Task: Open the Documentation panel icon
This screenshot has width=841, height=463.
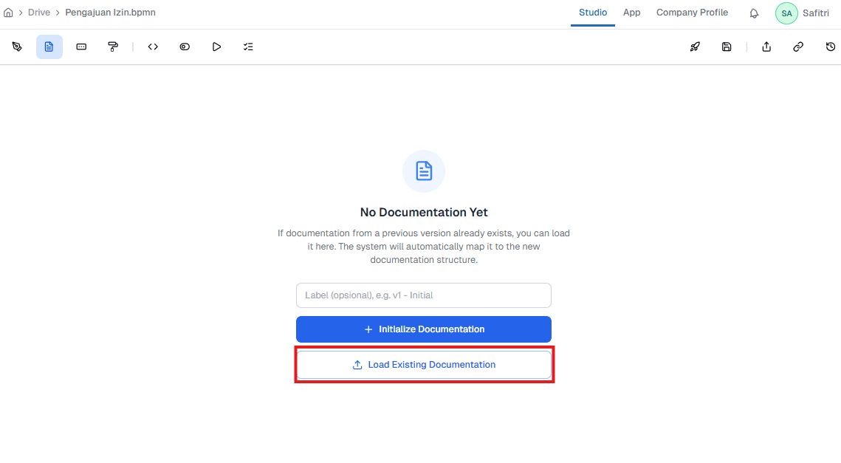Action: pos(49,47)
